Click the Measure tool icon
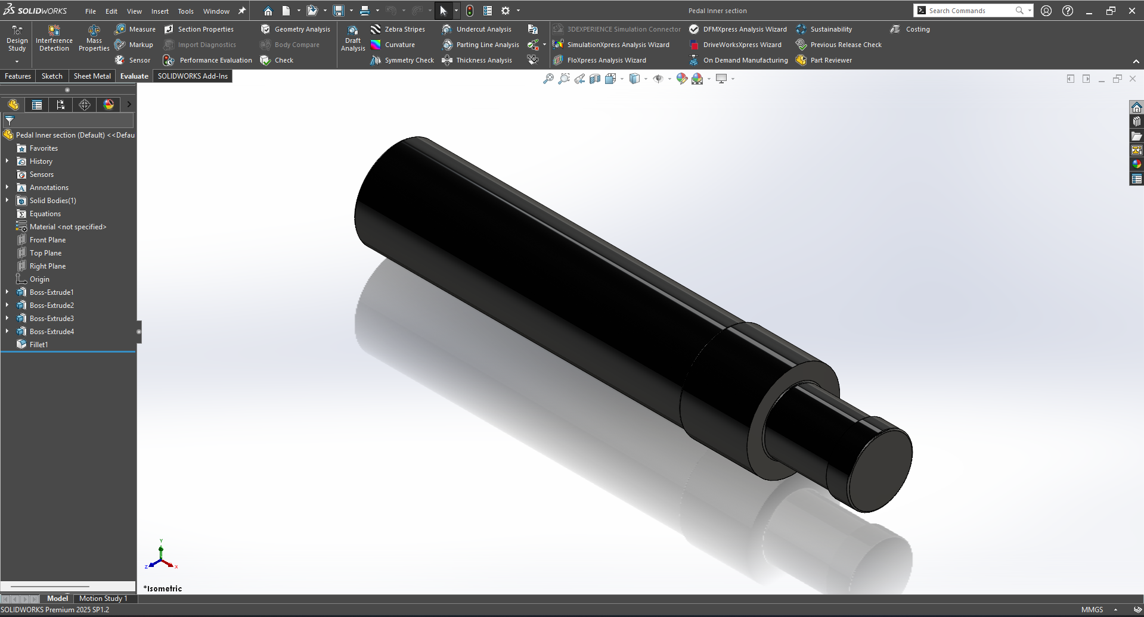This screenshot has height=617, width=1144. tap(120, 29)
